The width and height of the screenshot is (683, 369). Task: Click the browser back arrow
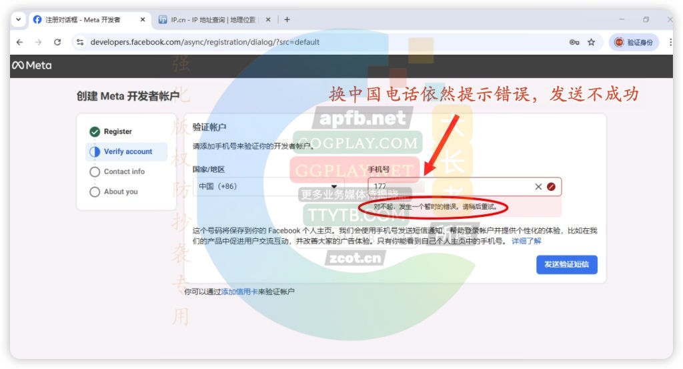point(19,42)
